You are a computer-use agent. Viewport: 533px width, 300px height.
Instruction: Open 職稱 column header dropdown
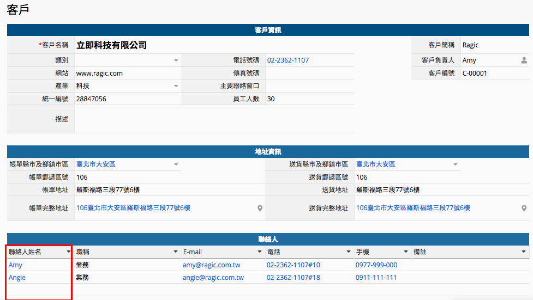coord(176,252)
